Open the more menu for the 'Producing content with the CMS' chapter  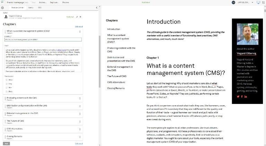(80, 98)
